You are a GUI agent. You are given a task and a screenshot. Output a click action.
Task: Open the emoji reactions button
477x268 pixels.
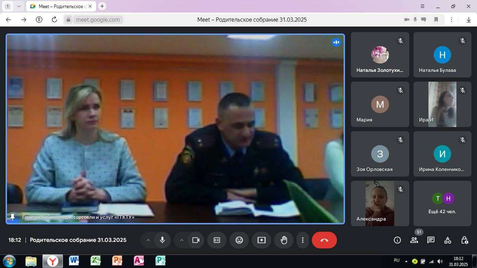coord(239,240)
